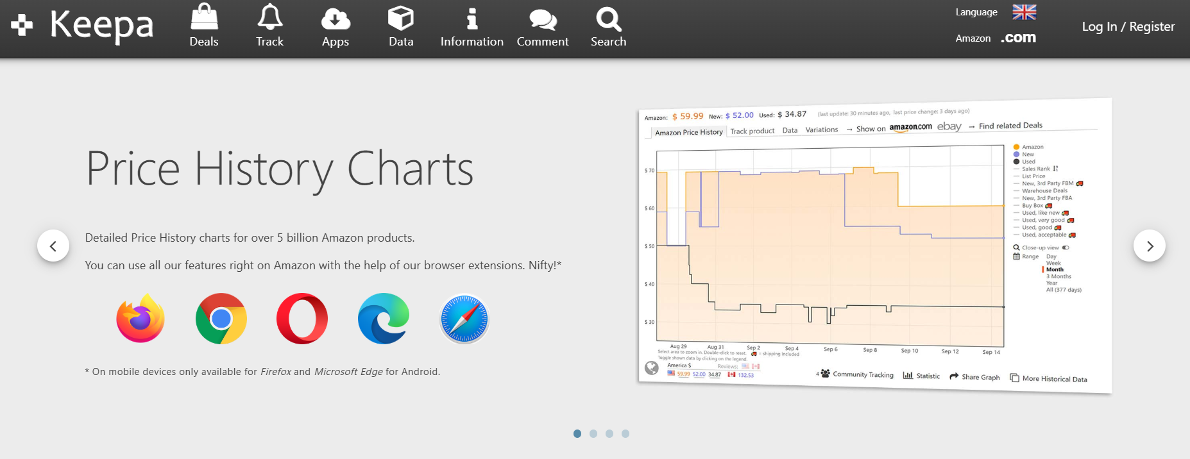Click Log In / Register
Screen dimensions: 1190x459
[x=1128, y=26]
